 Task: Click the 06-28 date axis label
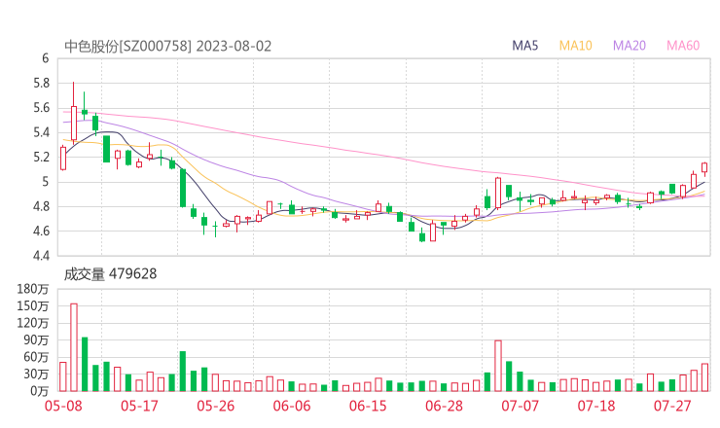coord(444,406)
